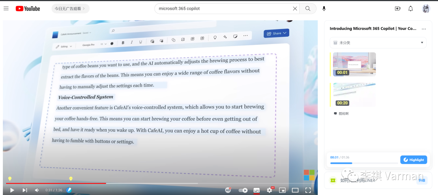
Task: Open the account avatar menu
Action: [x=426, y=8]
